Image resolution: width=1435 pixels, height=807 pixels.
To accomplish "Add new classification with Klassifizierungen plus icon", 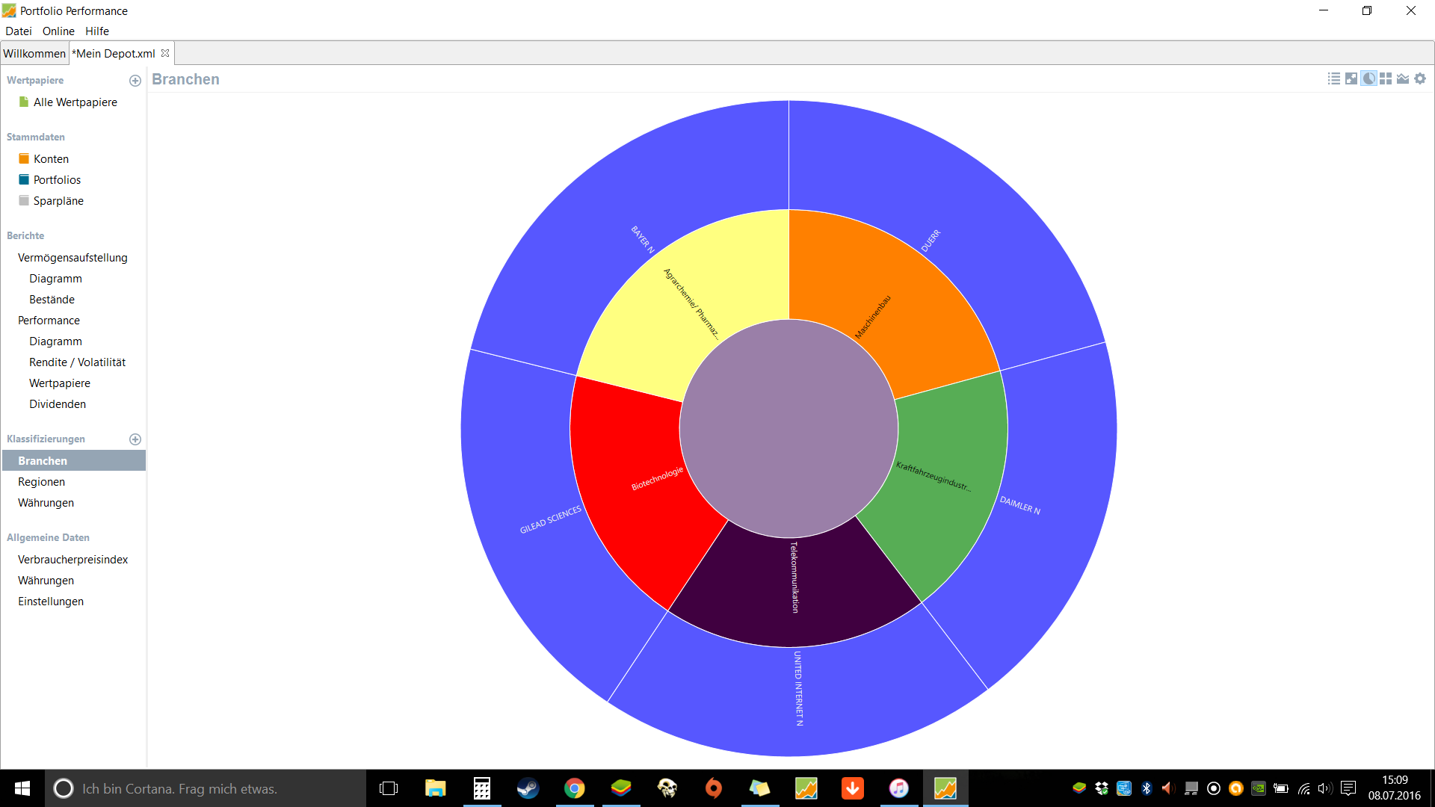I will point(135,439).
